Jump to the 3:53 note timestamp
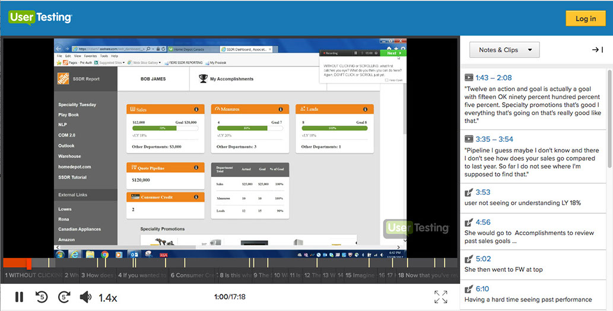The height and width of the screenshot is (311, 613). 482,192
